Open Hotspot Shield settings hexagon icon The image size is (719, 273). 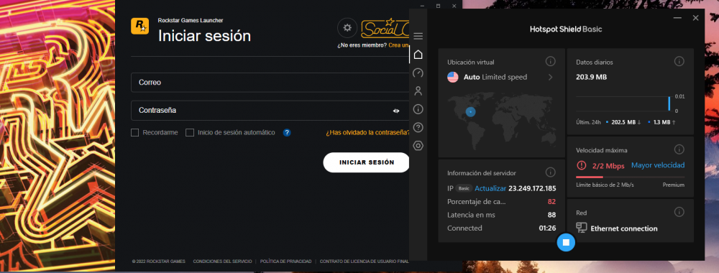click(x=418, y=146)
